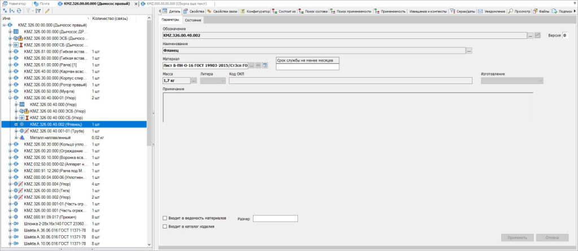Enable 'Входит в ведомость материалов' checkbox

click(165, 218)
